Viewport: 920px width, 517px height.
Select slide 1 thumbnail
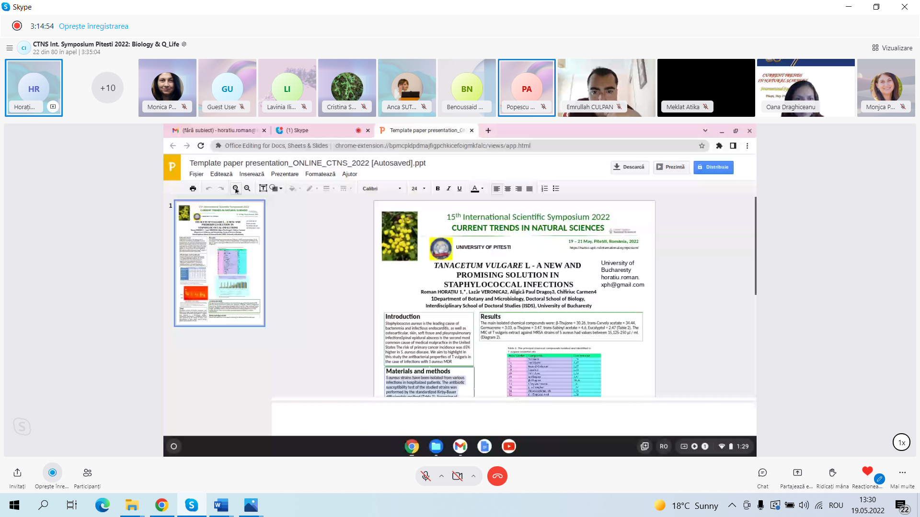pos(219,263)
